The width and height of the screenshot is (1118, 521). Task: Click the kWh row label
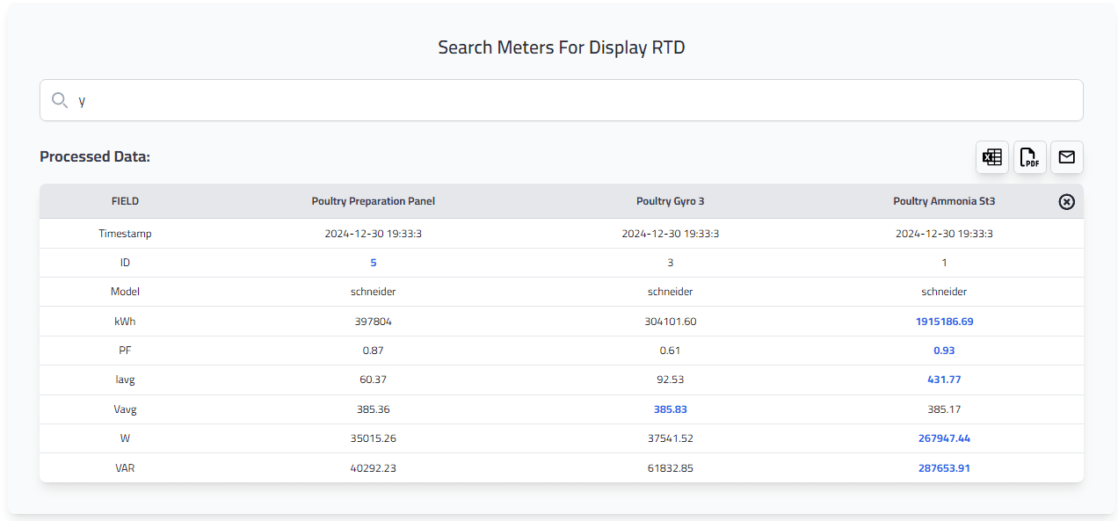125,322
